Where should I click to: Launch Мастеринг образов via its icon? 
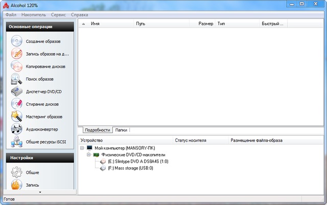pos(17,117)
